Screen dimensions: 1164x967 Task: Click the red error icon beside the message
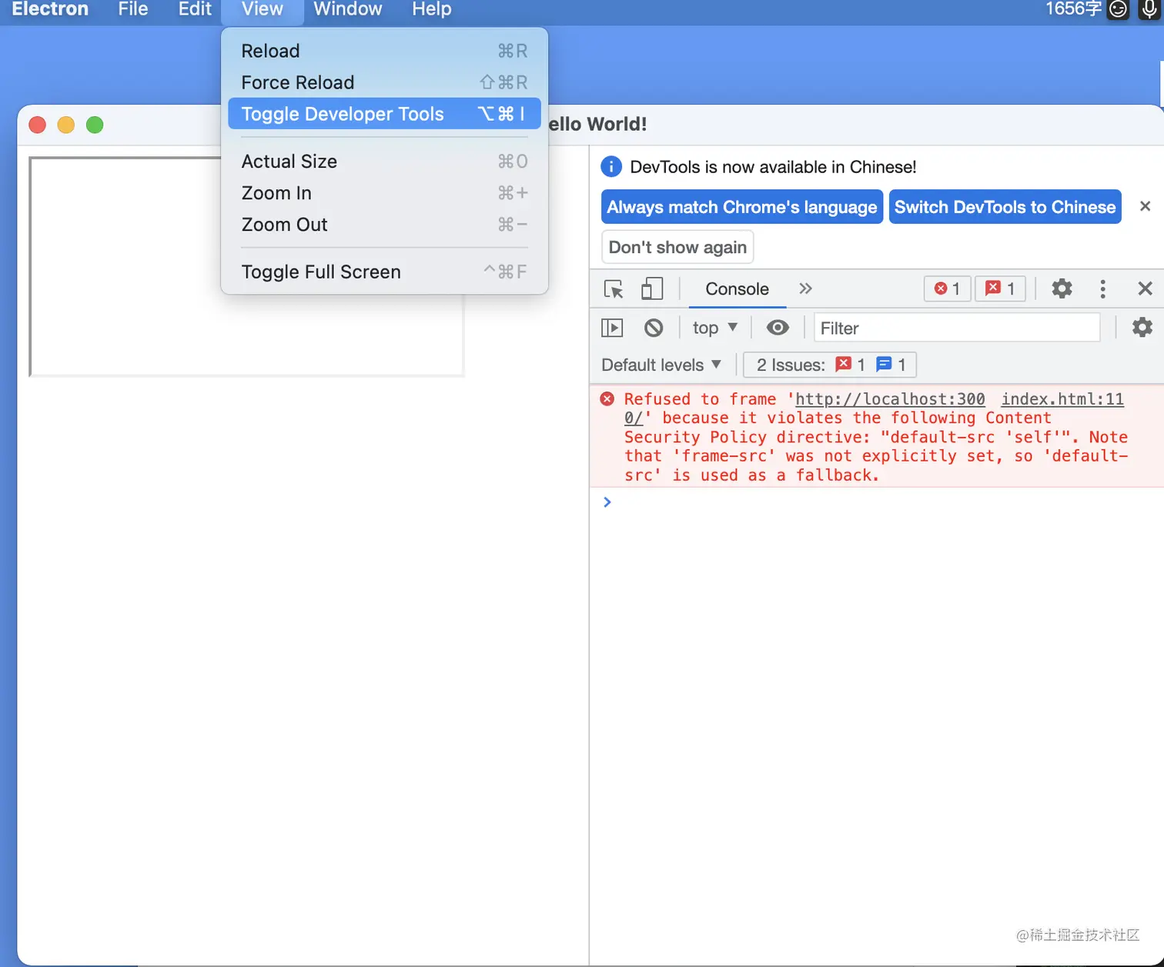(x=607, y=398)
